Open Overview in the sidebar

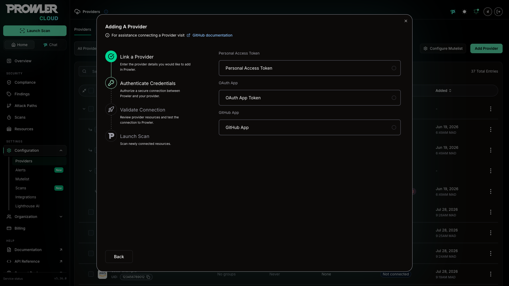click(x=23, y=61)
